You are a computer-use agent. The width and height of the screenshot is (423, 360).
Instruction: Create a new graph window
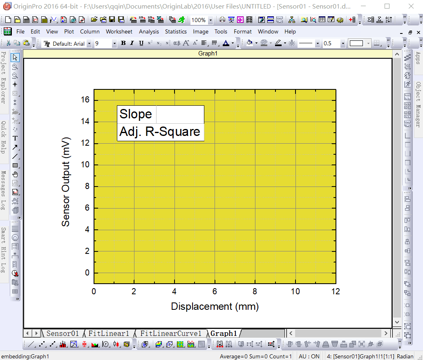click(35, 20)
